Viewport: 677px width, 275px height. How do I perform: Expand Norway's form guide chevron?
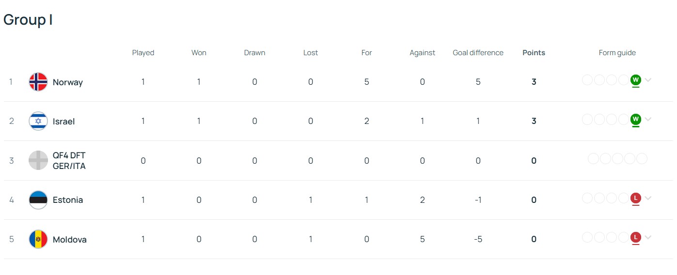point(648,80)
